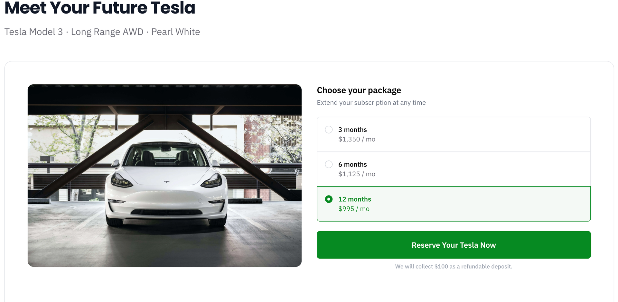Screen dimensions: 618x302
Task: Click the Pearl White text in subtitle
Action: 175,32
